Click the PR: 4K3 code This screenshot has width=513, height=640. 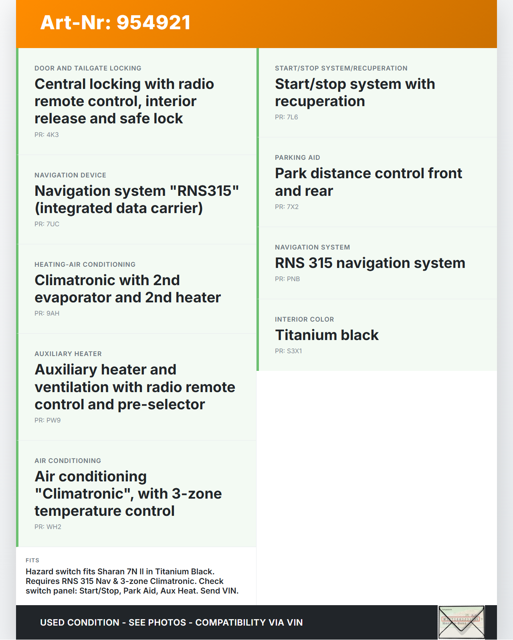click(x=46, y=135)
